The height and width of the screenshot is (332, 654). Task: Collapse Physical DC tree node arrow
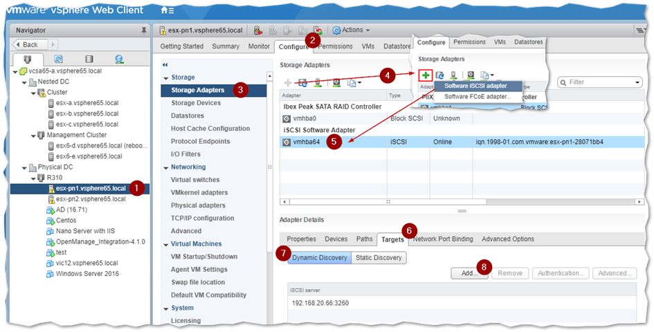25,167
